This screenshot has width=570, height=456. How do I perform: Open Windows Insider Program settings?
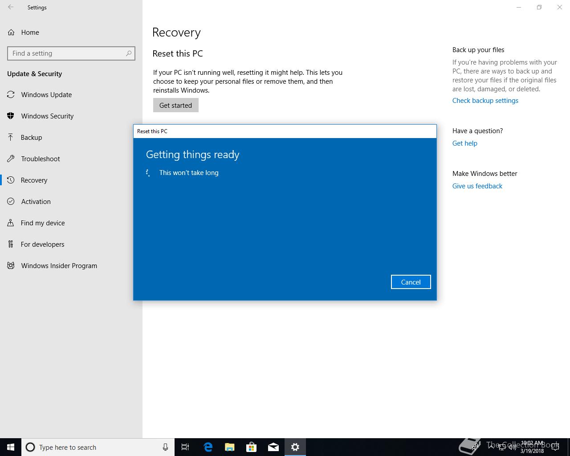59,266
